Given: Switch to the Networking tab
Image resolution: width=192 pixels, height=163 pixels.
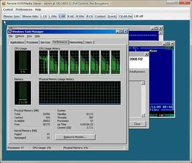Looking at the screenshot, I should [76, 42].
